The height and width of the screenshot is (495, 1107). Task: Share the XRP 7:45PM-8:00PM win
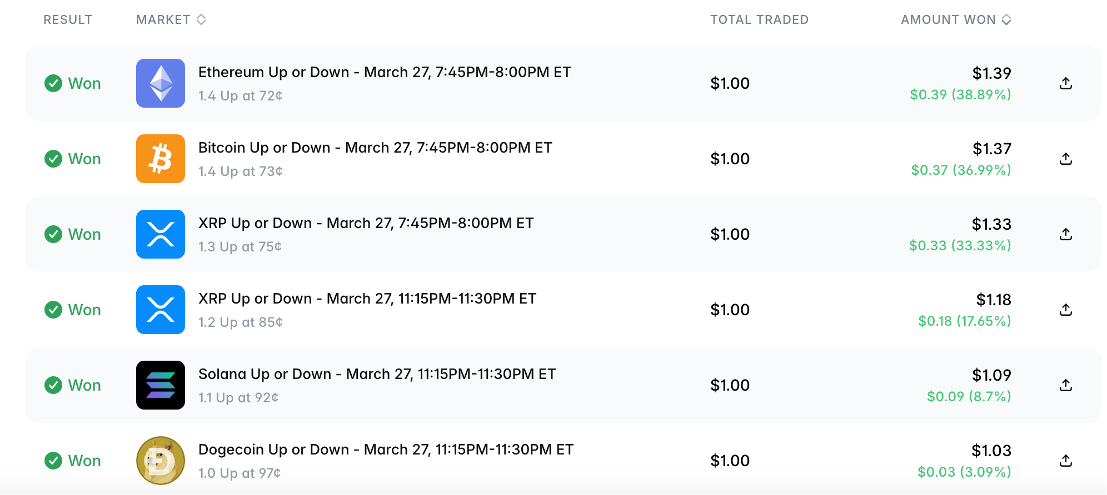[x=1065, y=234]
